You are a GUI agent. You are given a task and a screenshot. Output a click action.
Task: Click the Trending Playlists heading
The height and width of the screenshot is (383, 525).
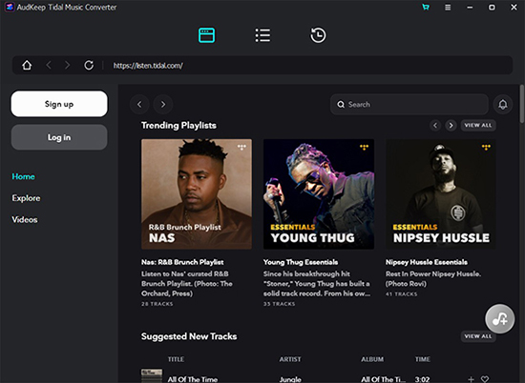pyautogui.click(x=178, y=126)
